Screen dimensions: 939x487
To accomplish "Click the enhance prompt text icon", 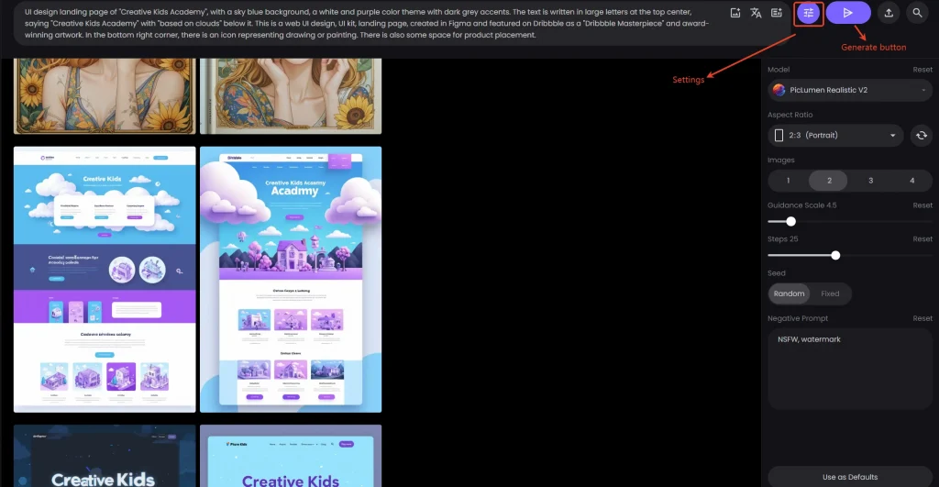I will point(776,13).
